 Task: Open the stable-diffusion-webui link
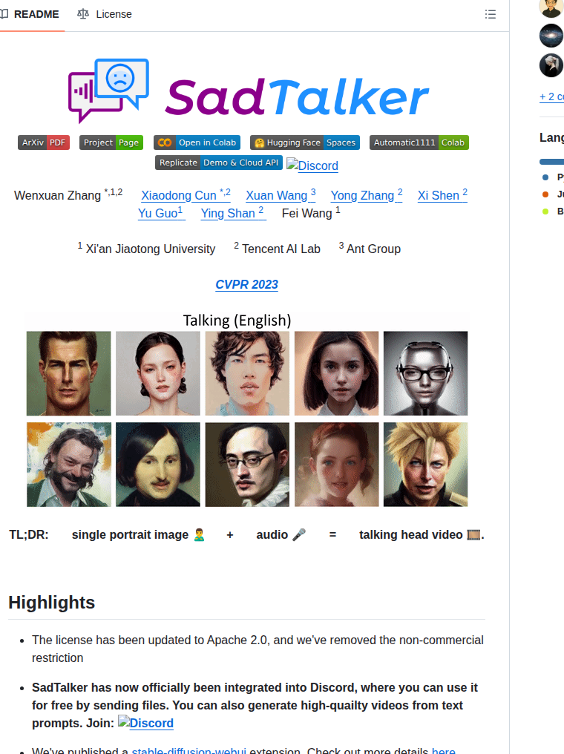tap(189, 750)
